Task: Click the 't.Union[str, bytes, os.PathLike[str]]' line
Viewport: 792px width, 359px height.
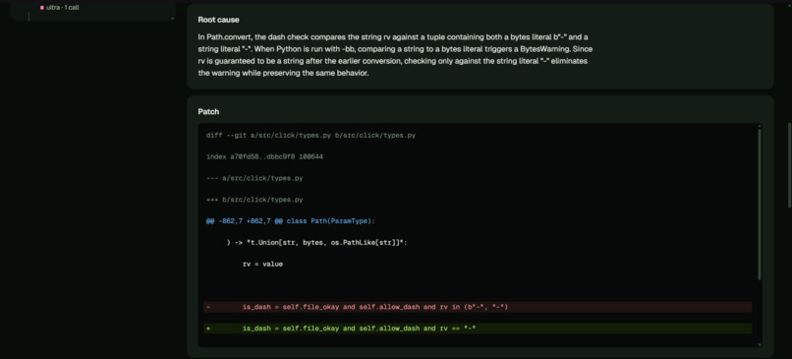Action: [317, 243]
